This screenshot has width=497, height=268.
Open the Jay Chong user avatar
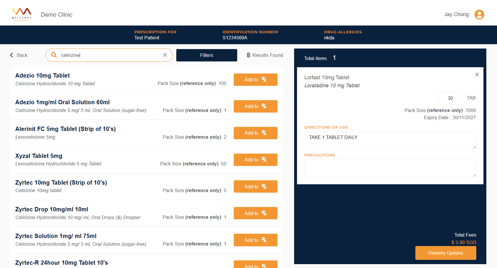click(479, 15)
